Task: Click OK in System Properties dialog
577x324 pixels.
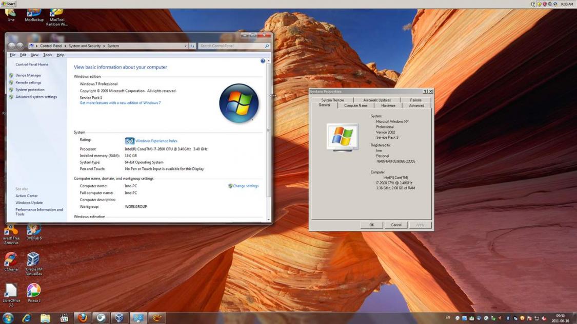Action: [x=372, y=225]
